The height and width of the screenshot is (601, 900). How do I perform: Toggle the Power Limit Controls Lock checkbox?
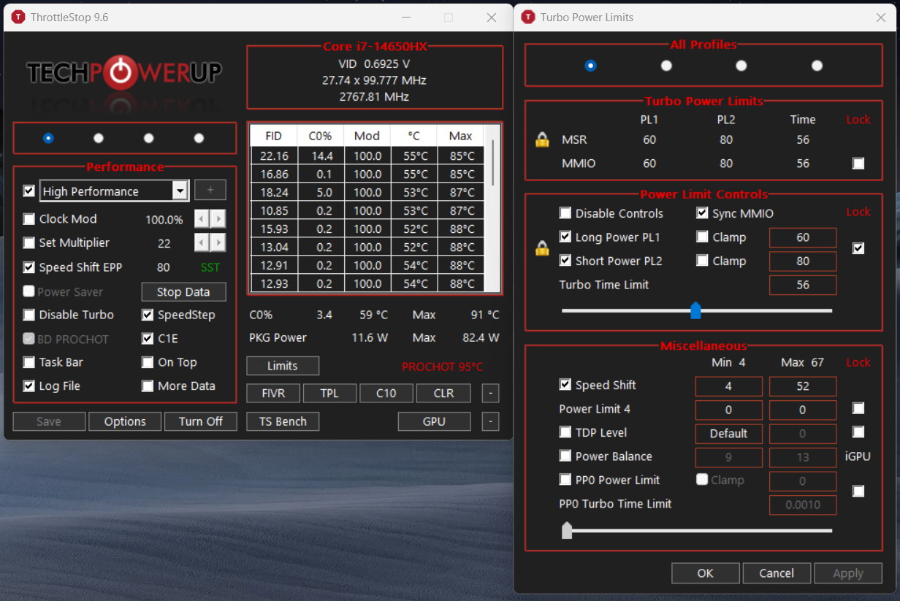pyautogui.click(x=858, y=248)
